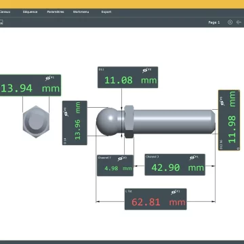
Task: Click the Page 1 label
Action: (x=214, y=22)
